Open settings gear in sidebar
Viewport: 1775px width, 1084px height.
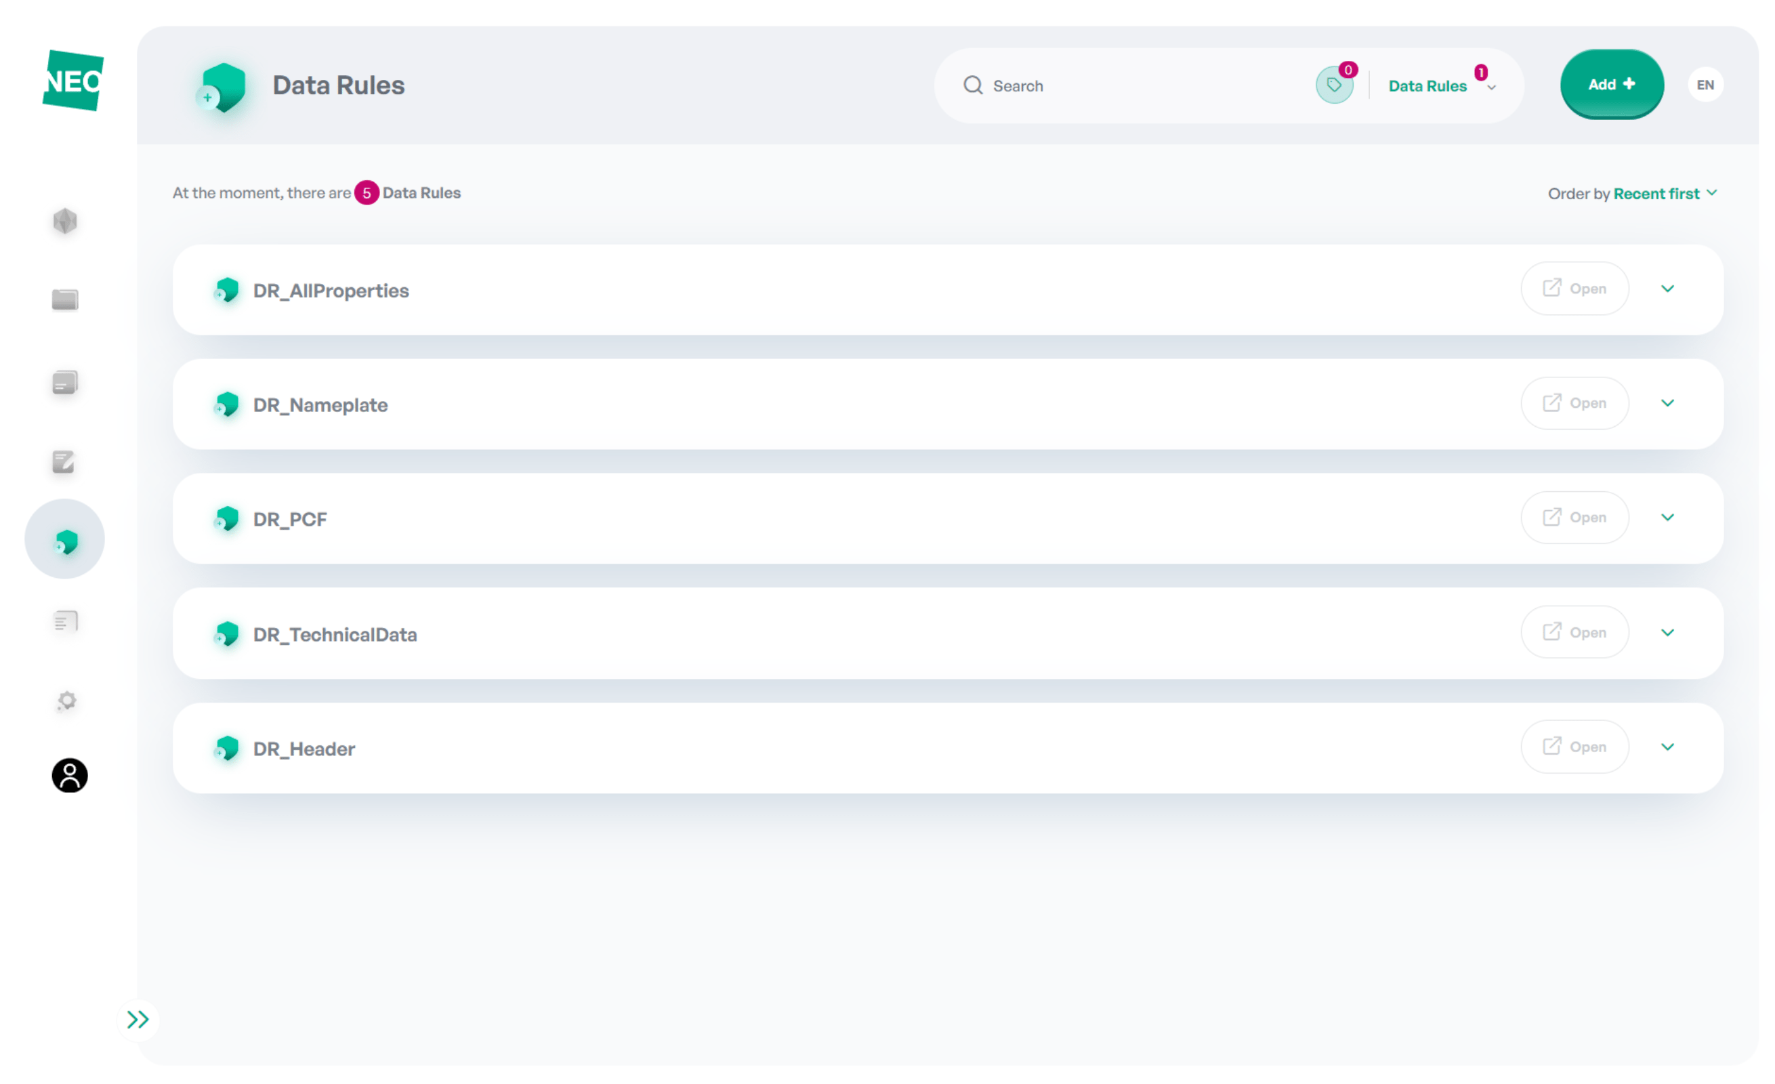(x=66, y=701)
